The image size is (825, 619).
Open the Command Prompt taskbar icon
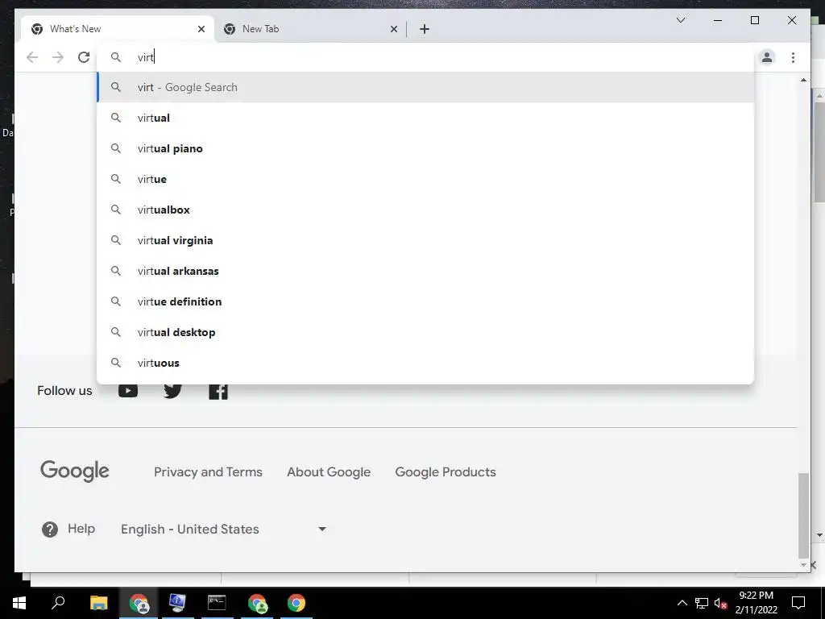coord(216,603)
